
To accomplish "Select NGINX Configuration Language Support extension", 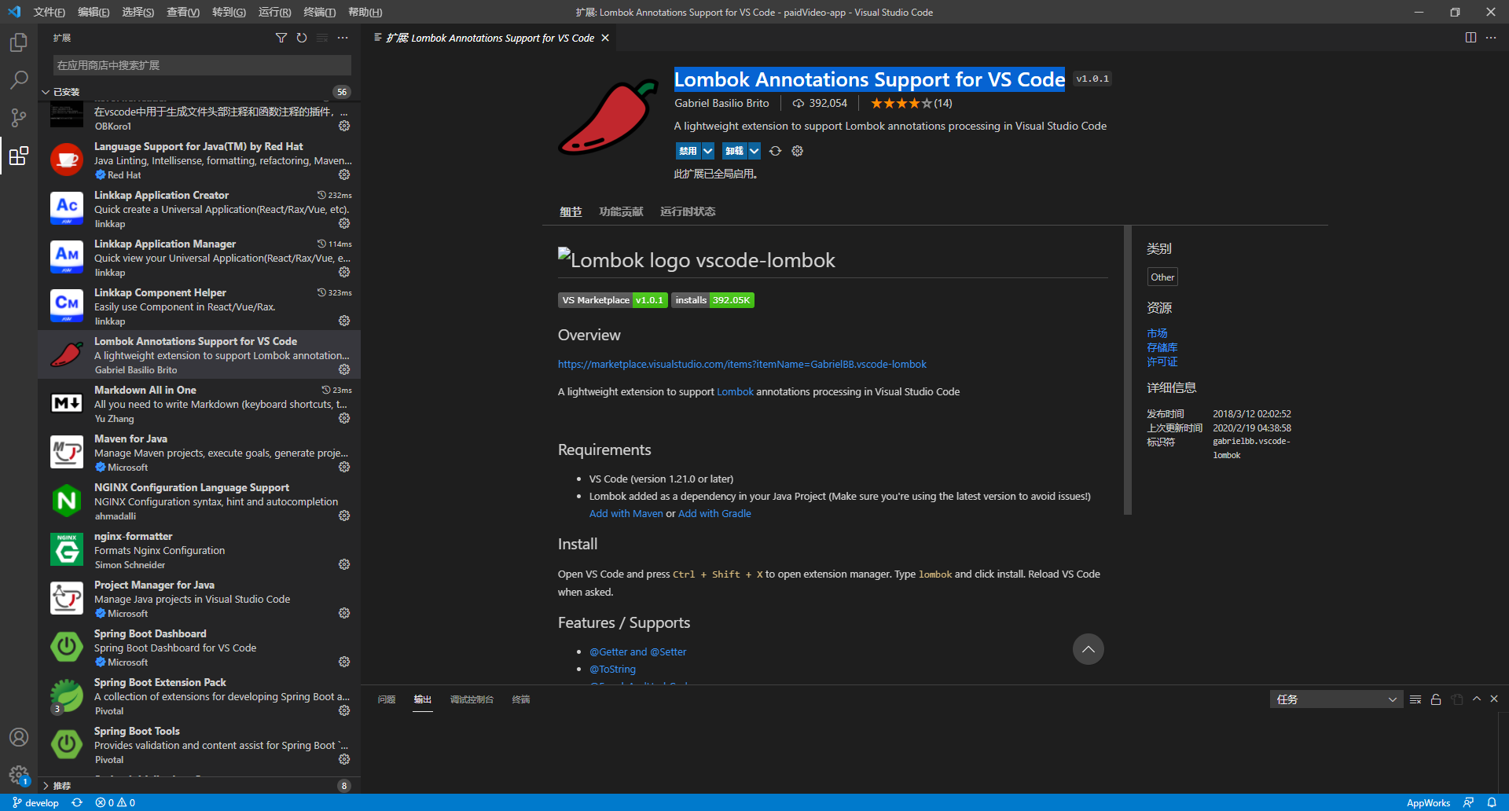I will tap(200, 501).
